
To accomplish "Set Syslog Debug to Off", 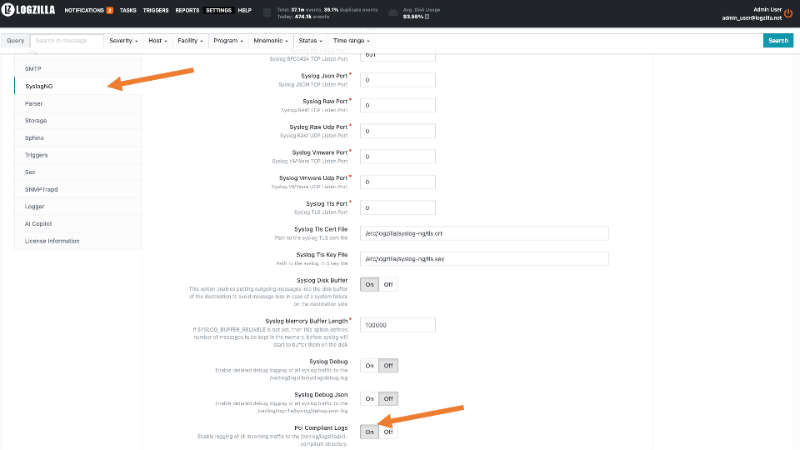I will [388, 366].
